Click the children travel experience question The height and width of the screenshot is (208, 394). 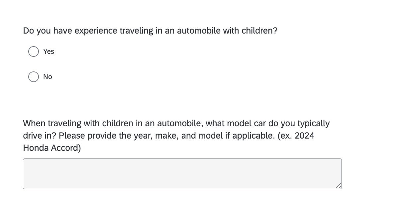pos(150,31)
